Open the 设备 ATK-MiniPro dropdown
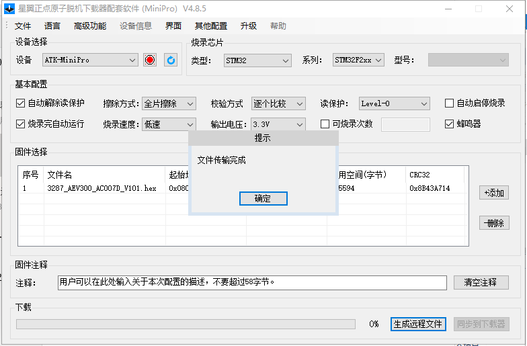Viewport: 527px width, 346px height. click(90, 60)
